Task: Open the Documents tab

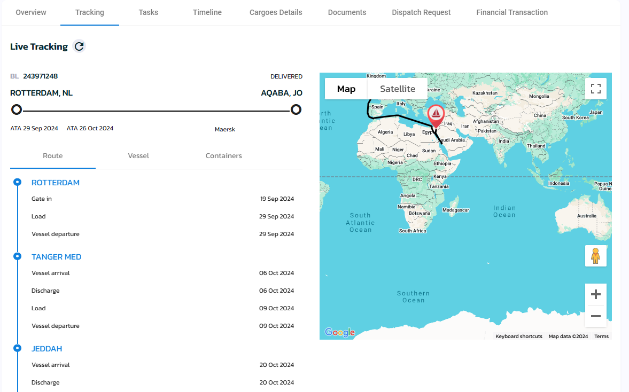Action: pyautogui.click(x=347, y=12)
